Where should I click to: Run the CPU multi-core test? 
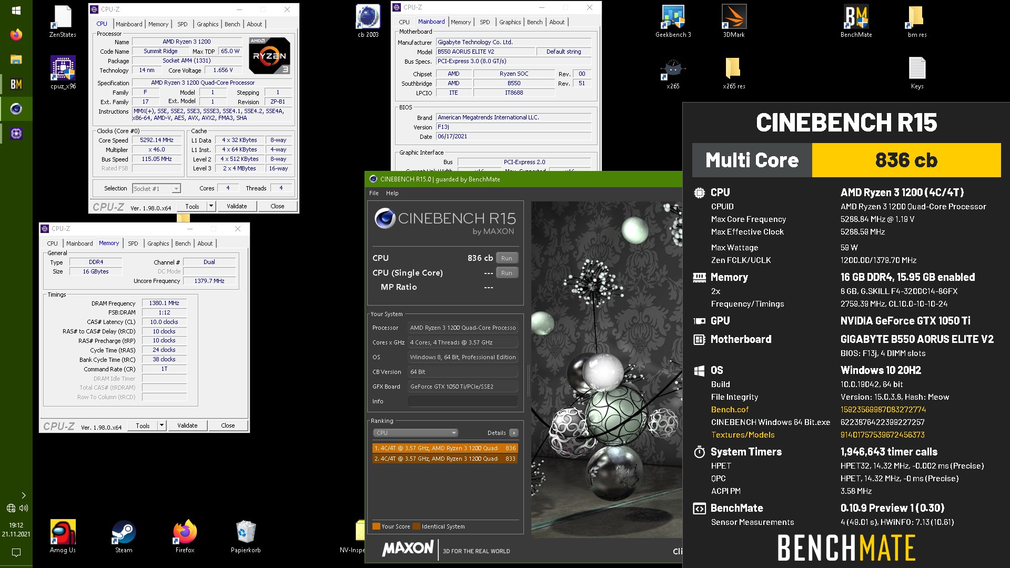coord(507,258)
